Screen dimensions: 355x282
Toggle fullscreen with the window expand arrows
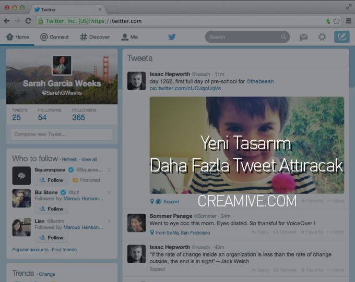click(x=349, y=7)
